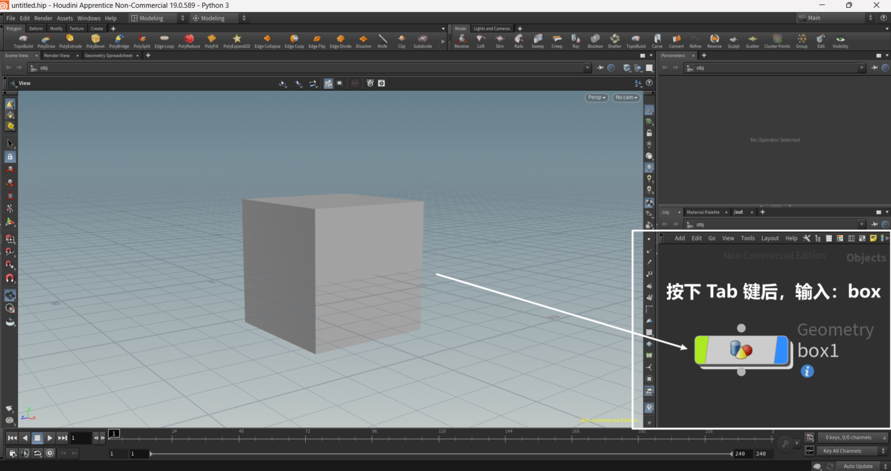Toggle the box1 node display flag
Screen dimensions: 891x471
click(781, 350)
